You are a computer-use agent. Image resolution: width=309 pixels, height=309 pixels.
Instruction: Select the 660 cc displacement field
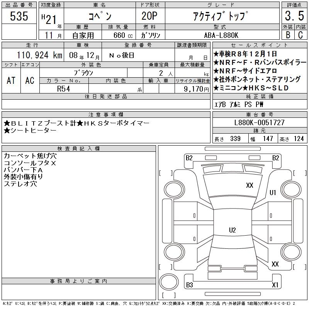tap(119, 35)
